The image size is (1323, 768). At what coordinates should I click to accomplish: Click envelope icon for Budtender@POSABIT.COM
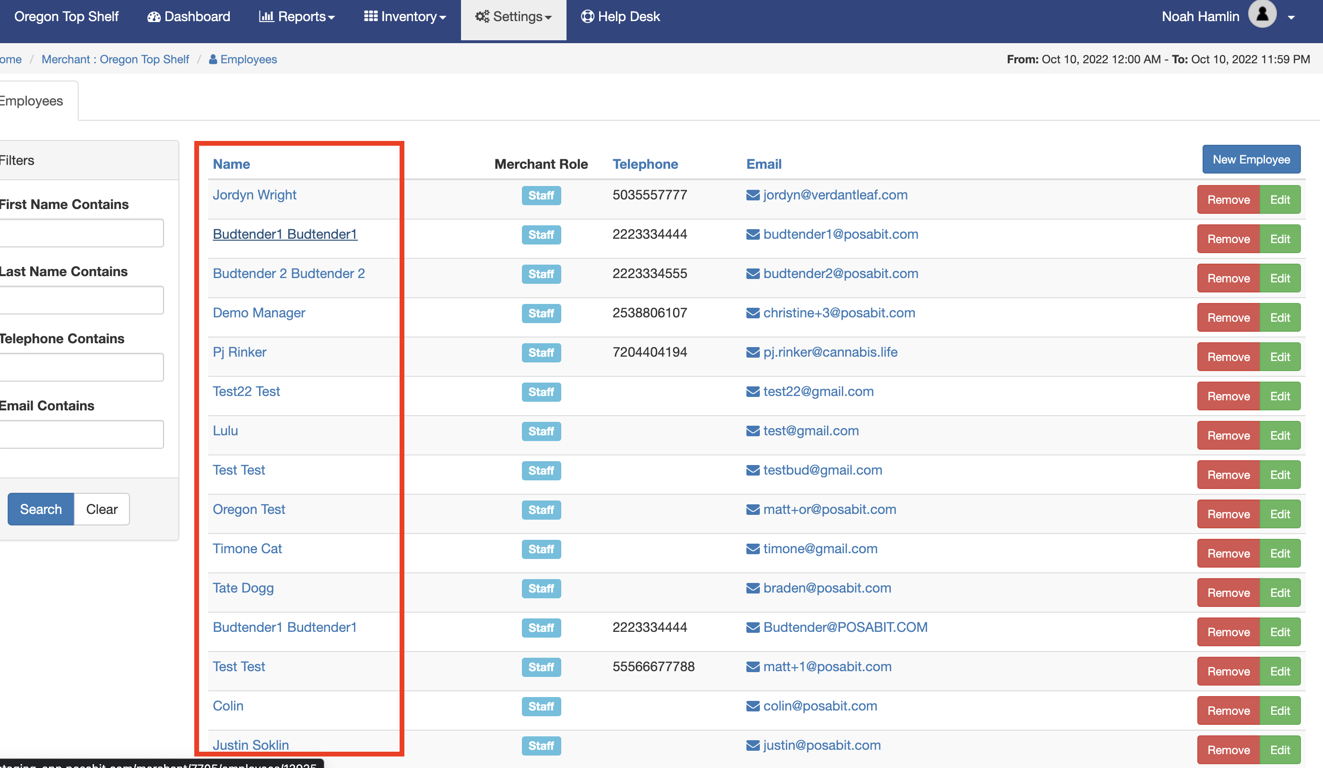pos(753,628)
